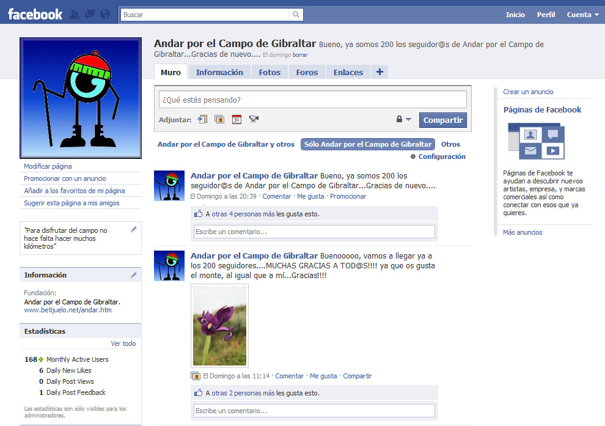Viewport: 605px width, 426px height.
Task: Click Monthly Active Users statistic
Action: (67, 359)
